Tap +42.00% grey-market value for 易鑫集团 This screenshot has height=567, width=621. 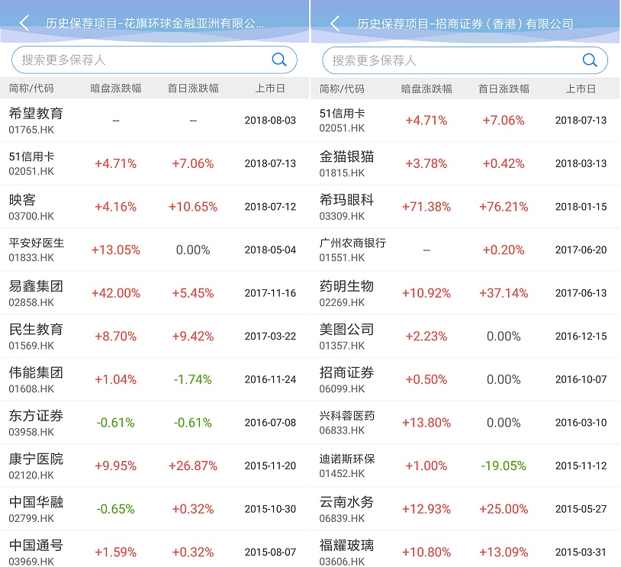[116, 293]
